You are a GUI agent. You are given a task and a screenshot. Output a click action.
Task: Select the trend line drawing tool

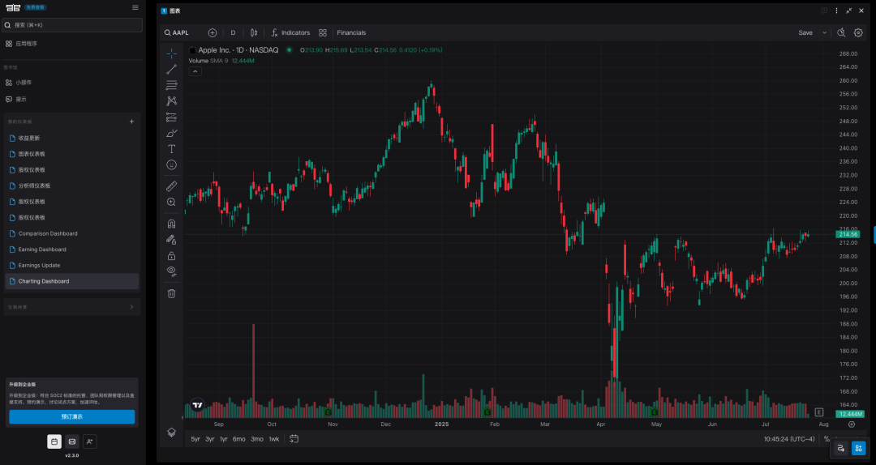[x=171, y=70]
